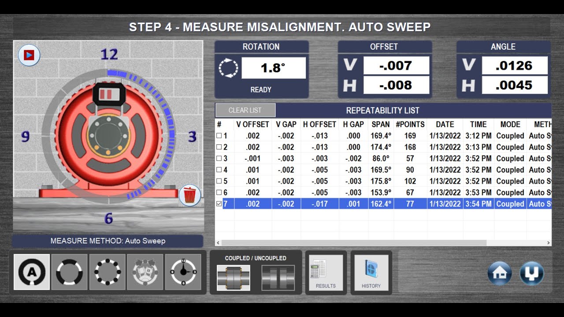564x317 pixels.
Task: Select the dotted circle points measure icon
Action: point(108,272)
